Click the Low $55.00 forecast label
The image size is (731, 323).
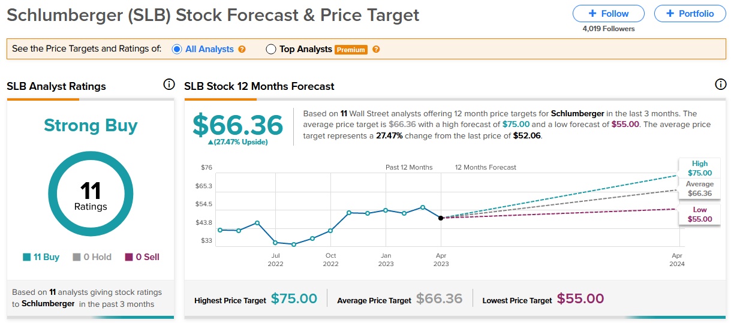click(x=699, y=215)
